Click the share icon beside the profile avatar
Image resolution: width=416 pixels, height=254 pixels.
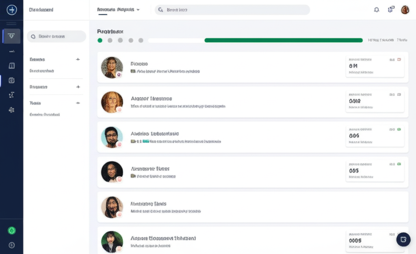coord(391,10)
